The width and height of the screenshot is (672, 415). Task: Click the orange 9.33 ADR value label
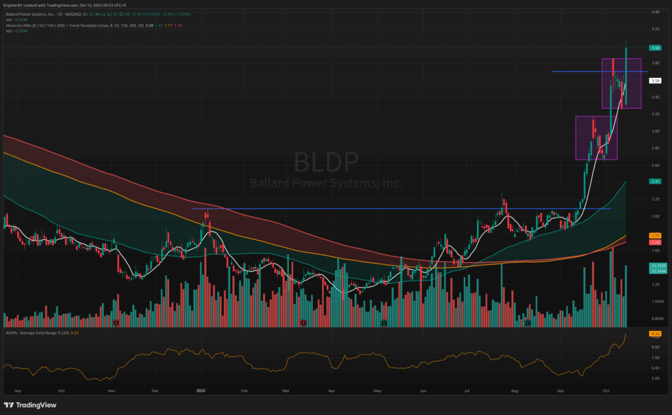point(654,334)
